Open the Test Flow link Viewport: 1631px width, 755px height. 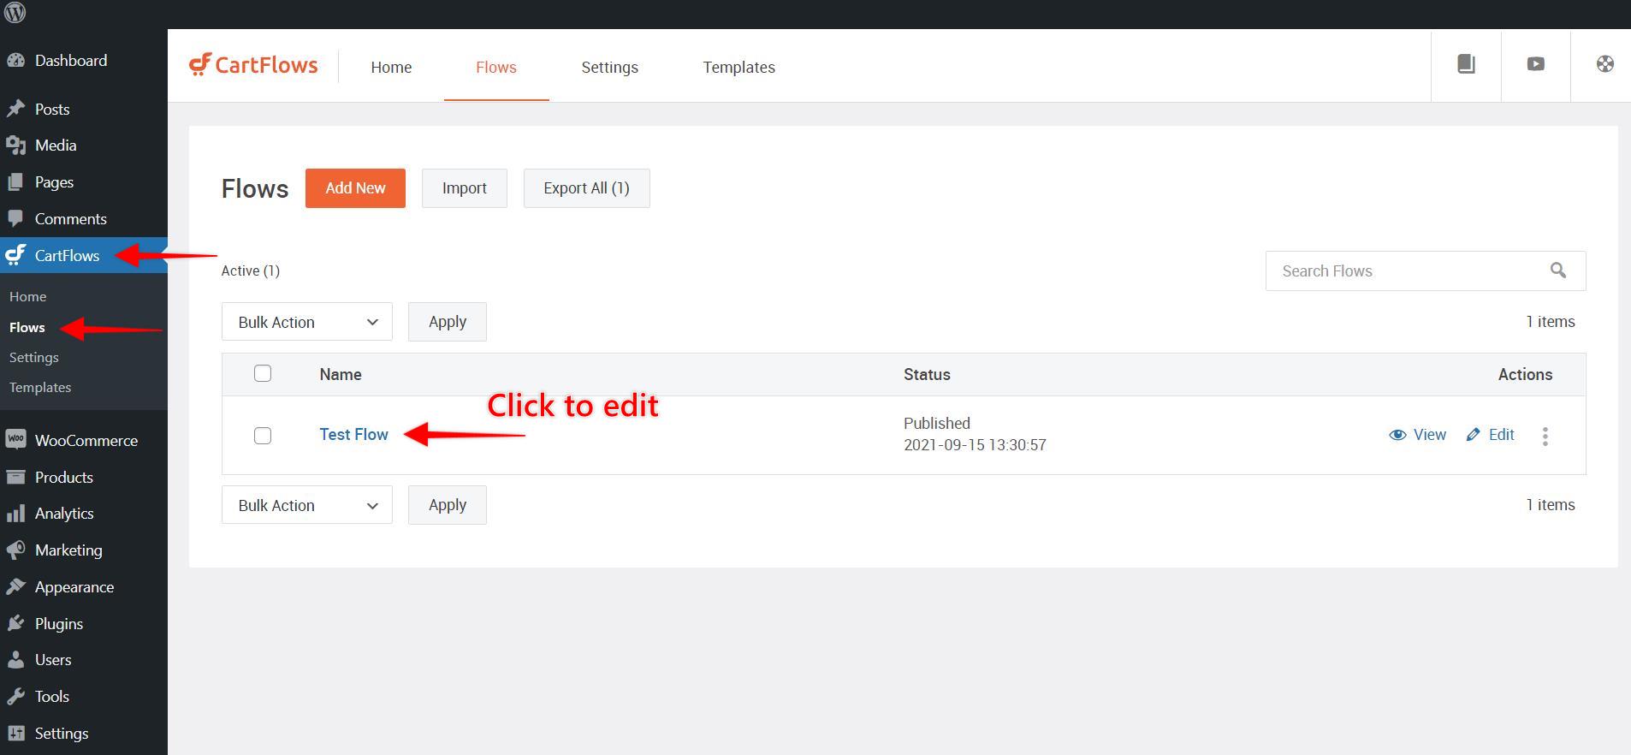(353, 435)
